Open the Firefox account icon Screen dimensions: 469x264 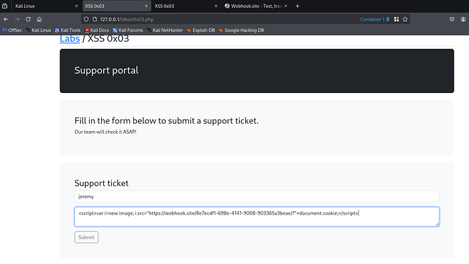(463, 19)
